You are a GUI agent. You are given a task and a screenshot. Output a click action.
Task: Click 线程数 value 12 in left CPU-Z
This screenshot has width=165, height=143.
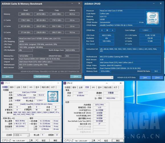click(57, 135)
